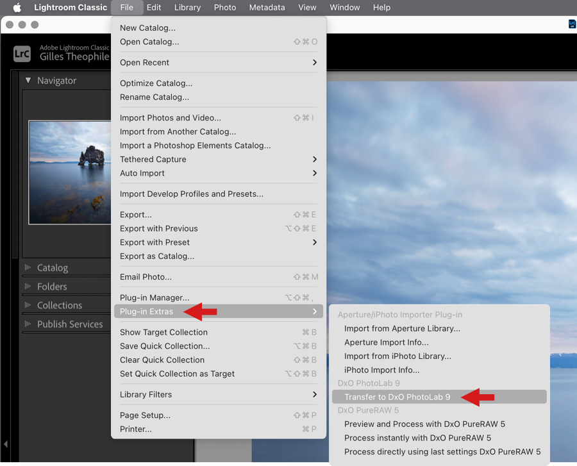Select Aperture Import Info...
Viewport: 577px width, 466px height.
pos(439,342)
